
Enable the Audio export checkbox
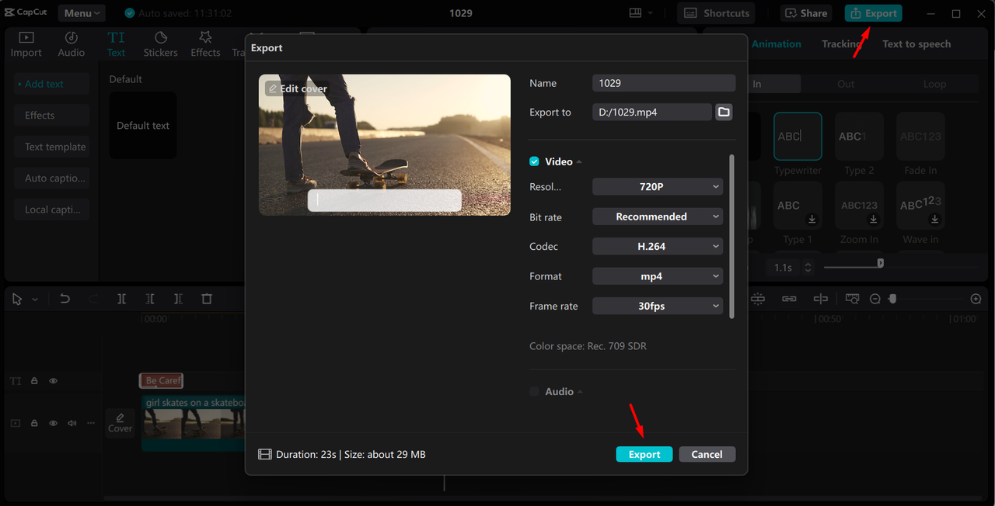click(534, 392)
